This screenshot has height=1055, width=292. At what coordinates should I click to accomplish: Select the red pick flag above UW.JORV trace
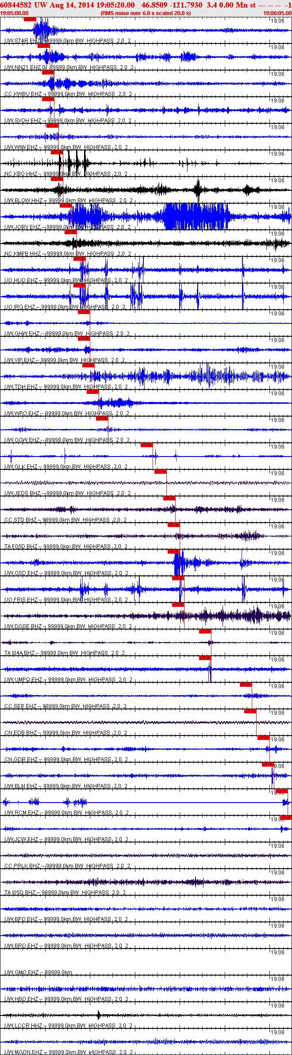point(66,205)
